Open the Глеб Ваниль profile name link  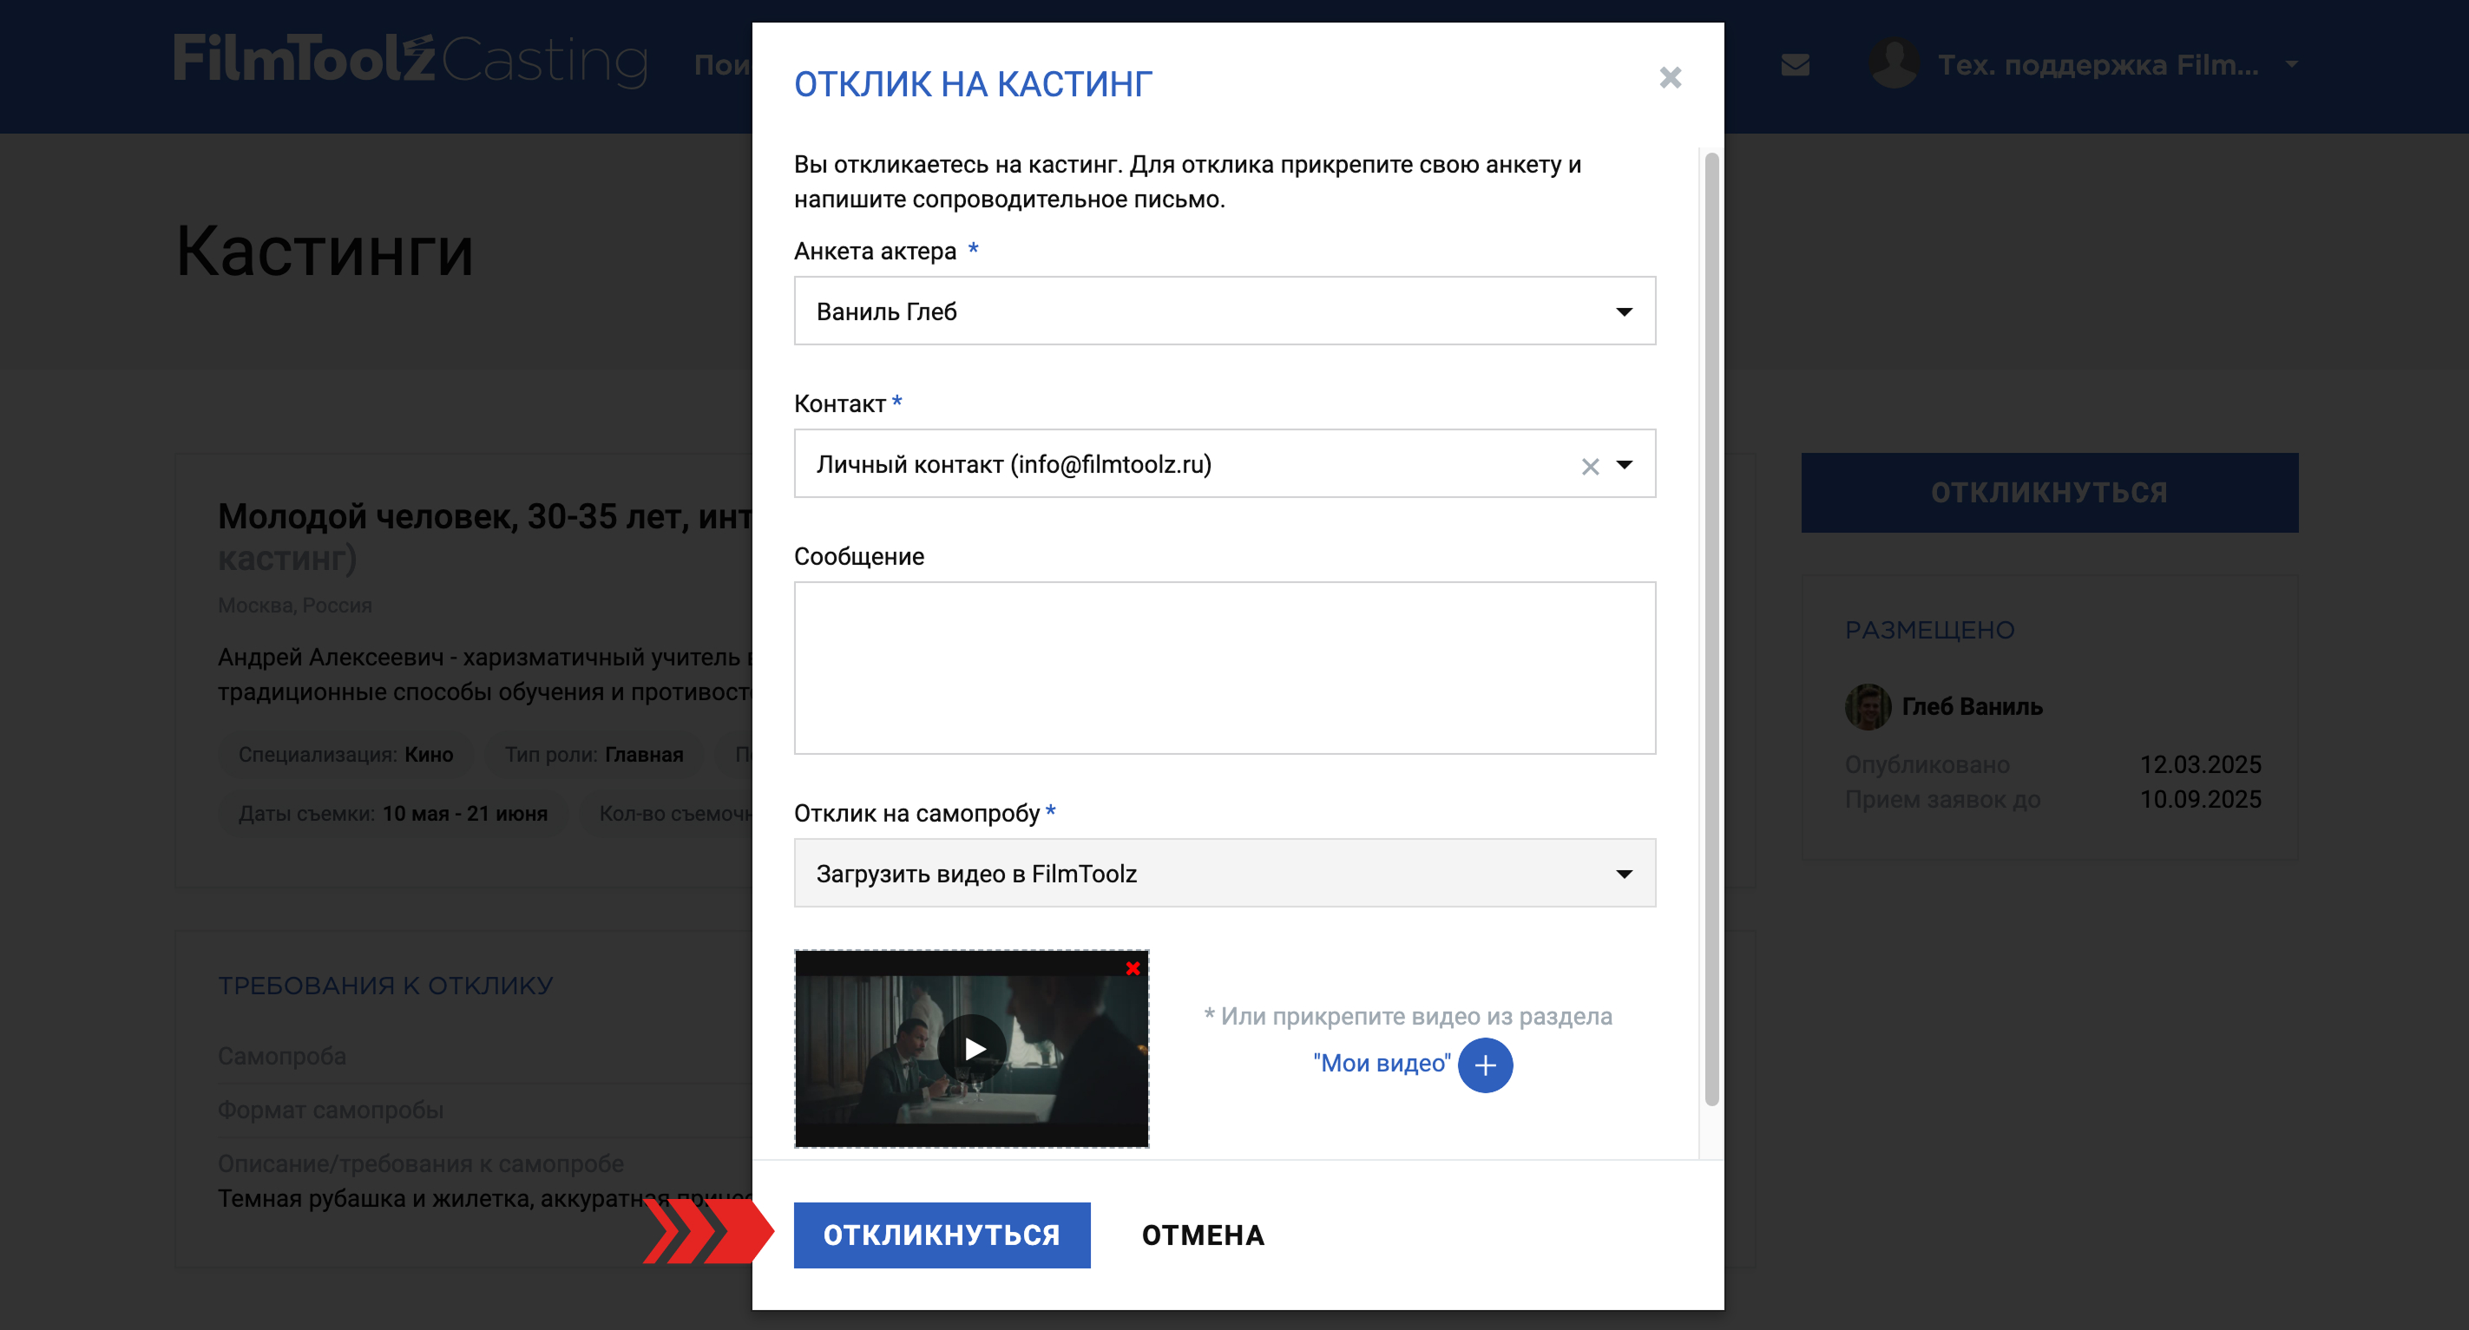point(1972,706)
